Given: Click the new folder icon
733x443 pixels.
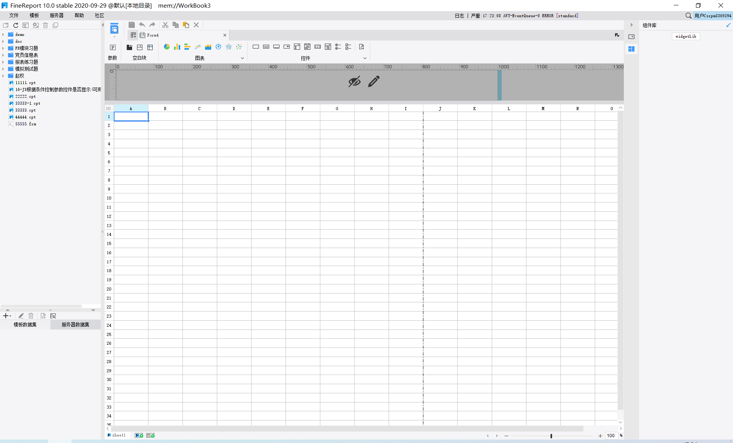Looking at the screenshot, I should pyautogui.click(x=6, y=25).
